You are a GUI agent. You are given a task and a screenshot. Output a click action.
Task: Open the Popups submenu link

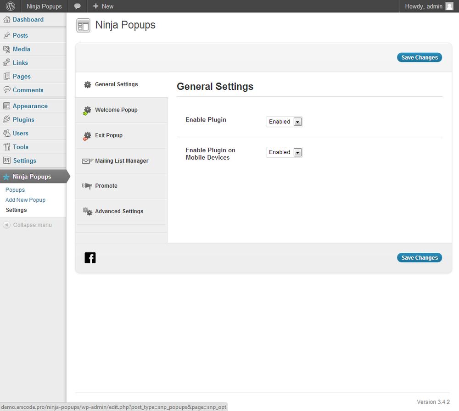pos(15,190)
